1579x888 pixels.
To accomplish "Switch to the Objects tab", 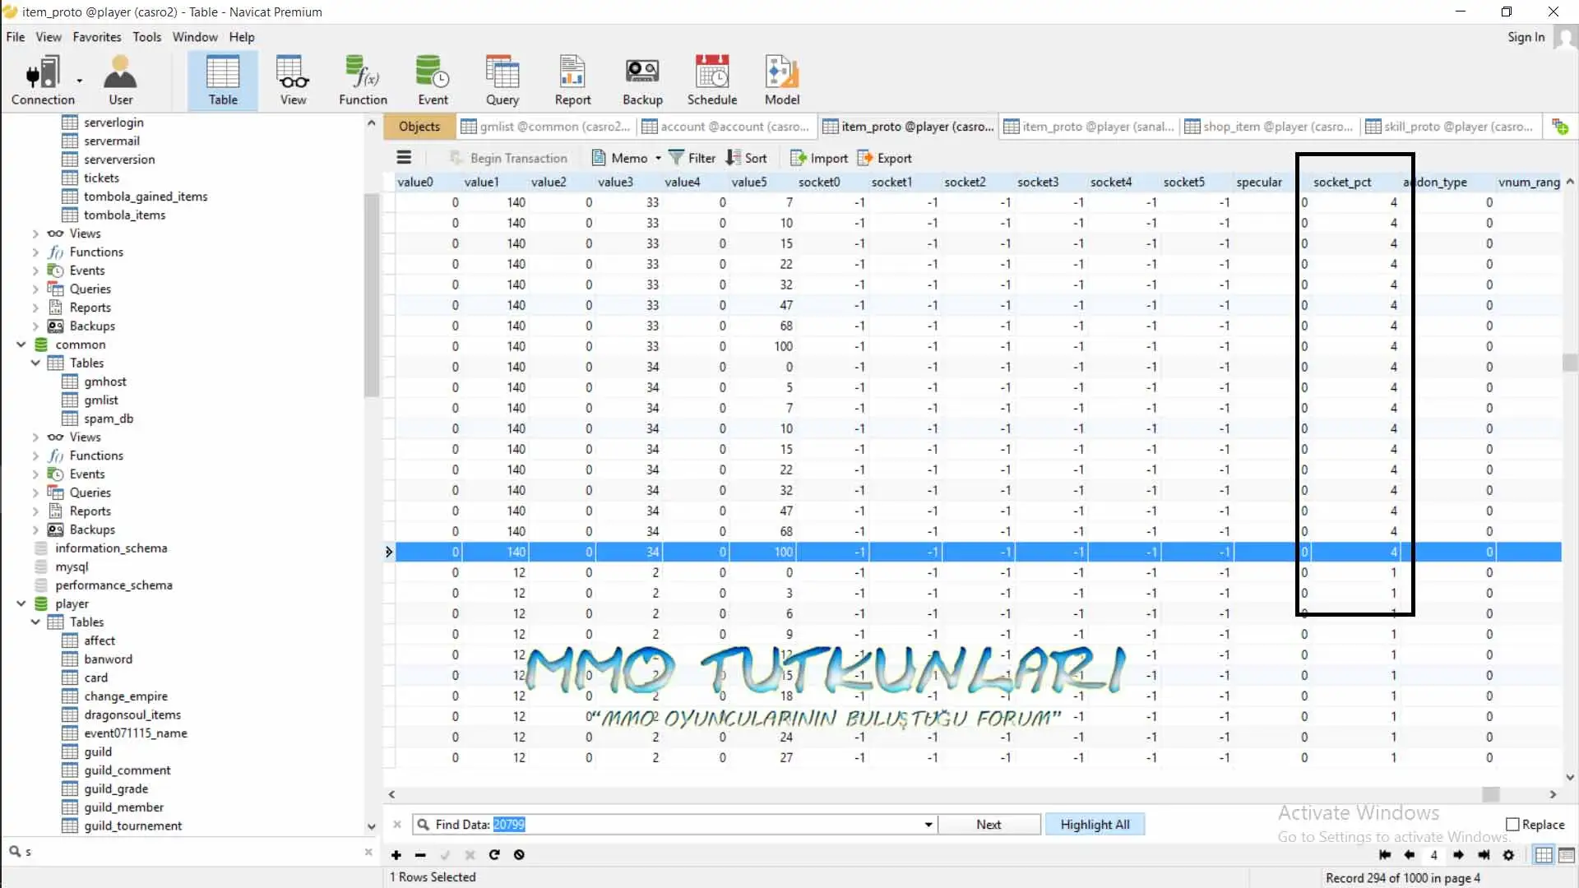I will pos(419,127).
